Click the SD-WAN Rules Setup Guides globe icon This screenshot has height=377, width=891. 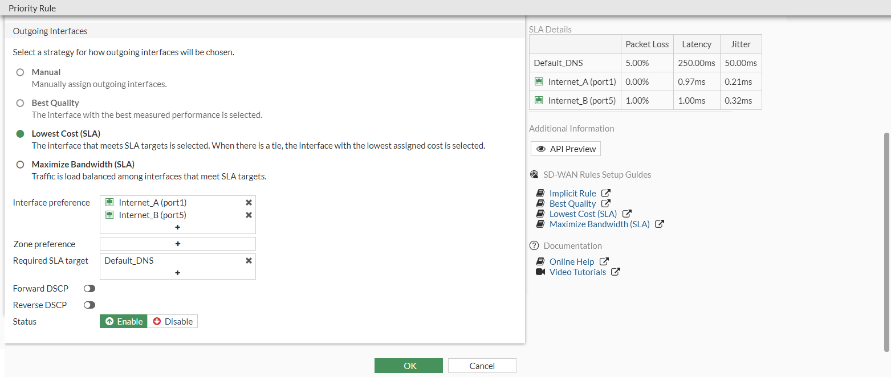click(x=534, y=175)
